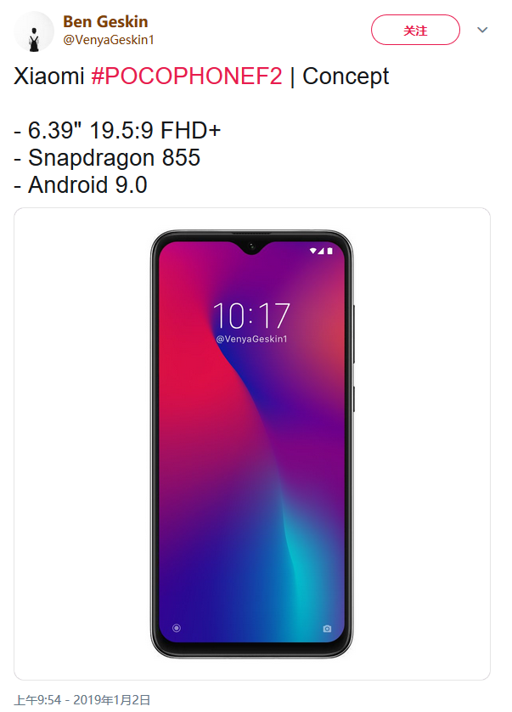
Task: Click the front camera in the waterdrop notch
Action: [251, 247]
